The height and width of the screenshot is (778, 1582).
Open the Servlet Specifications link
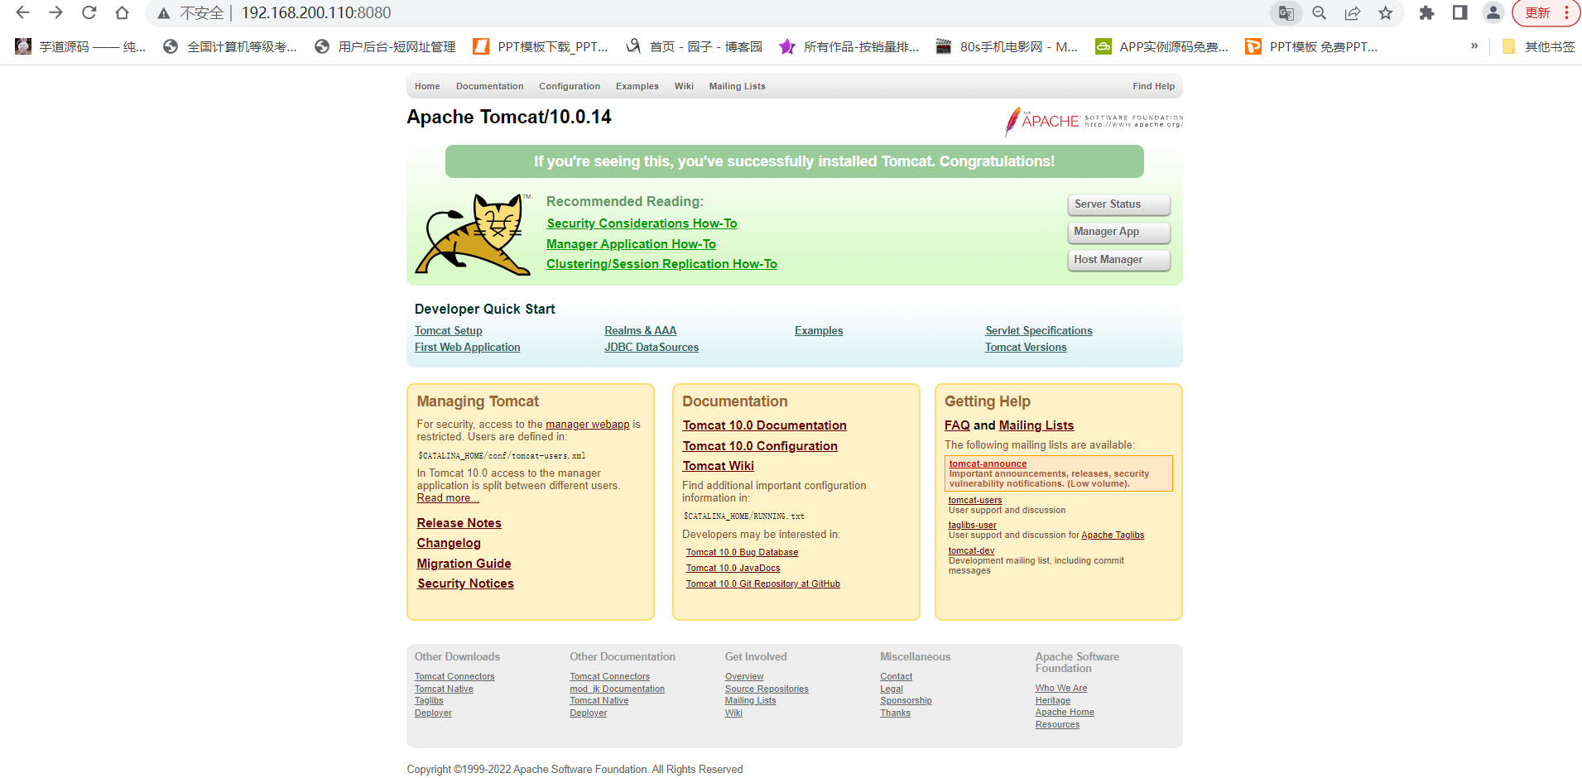coord(1038,331)
